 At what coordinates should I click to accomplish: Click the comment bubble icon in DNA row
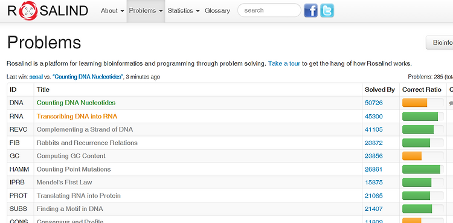pos(451,103)
